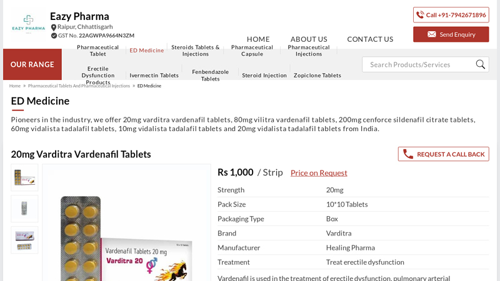The width and height of the screenshot is (500, 281).
Task: Open Steroids Tablets & Injections category
Action: click(196, 51)
